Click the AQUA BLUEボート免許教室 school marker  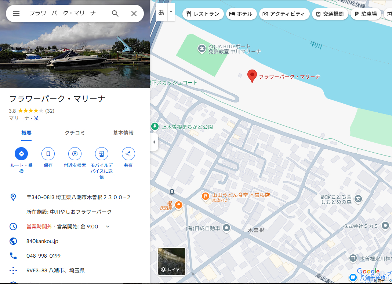pyautogui.click(x=202, y=49)
